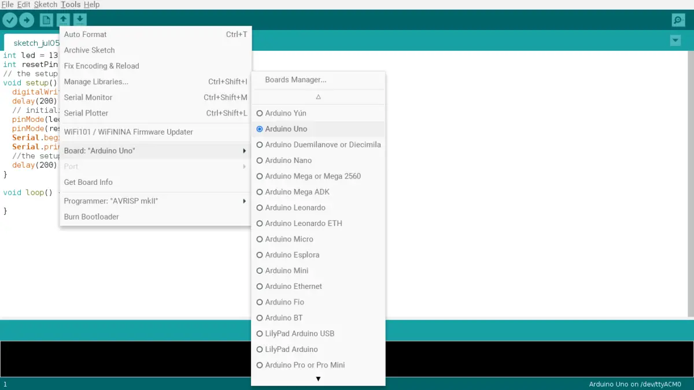Launch Serial Monitor from Tools menu

[156, 98]
